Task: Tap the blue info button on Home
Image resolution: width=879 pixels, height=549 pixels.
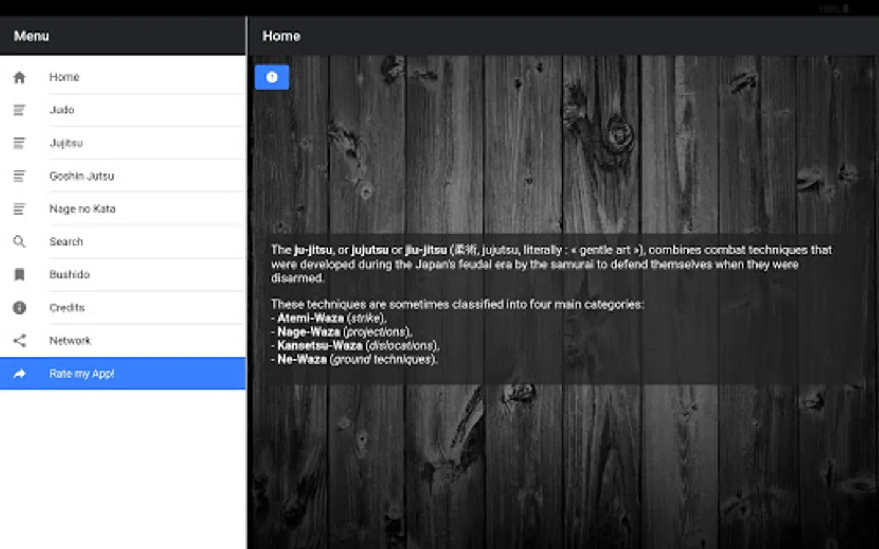Action: click(x=272, y=77)
